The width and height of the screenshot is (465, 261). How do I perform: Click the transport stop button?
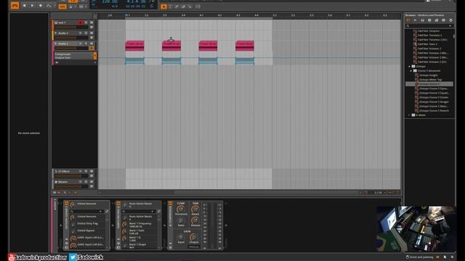point(25,6)
